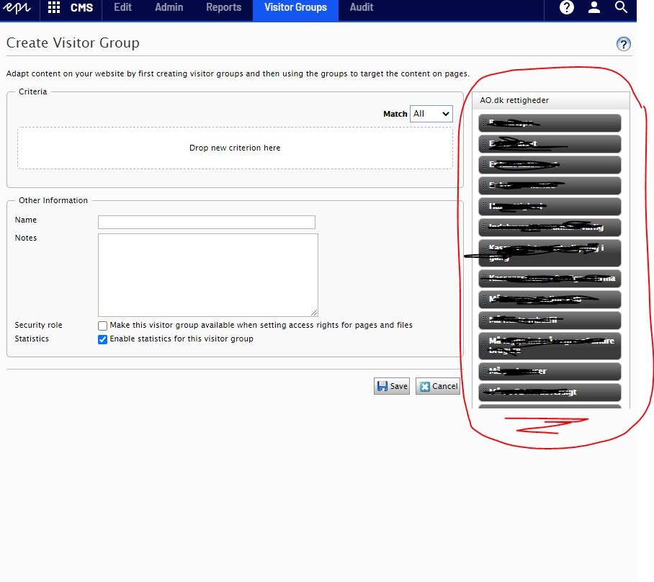Click the Name text field

point(207,222)
